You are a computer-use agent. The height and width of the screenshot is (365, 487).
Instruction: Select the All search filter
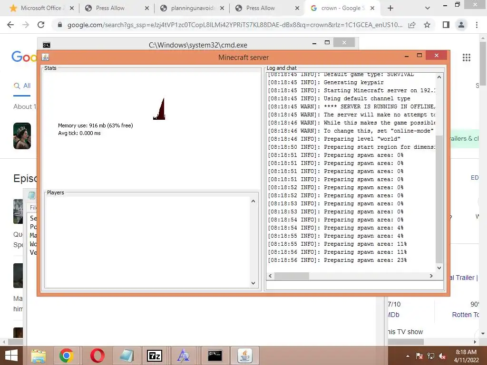22,86
